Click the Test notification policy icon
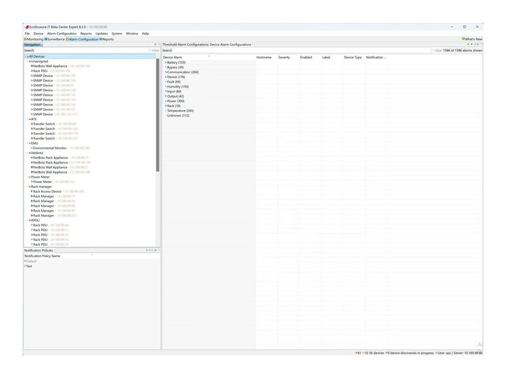The width and height of the screenshot is (506, 378). 25,266
